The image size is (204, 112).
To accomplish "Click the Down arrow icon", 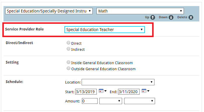I will click(x=171, y=17).
